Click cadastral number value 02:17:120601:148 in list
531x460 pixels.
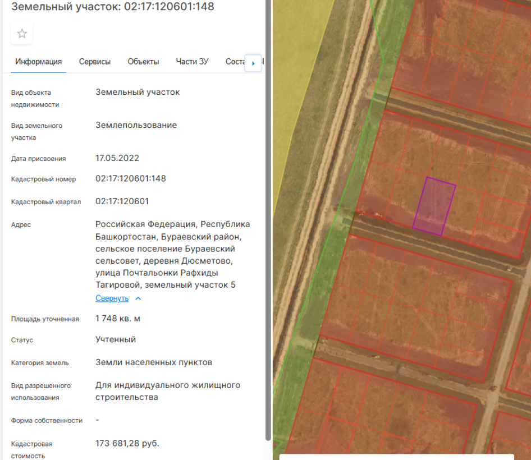tap(130, 178)
